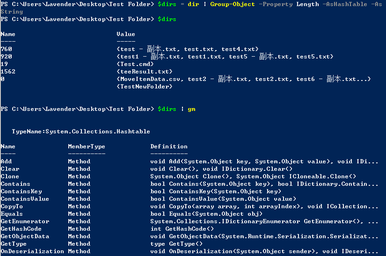Select the Clone method name
Image resolution: width=386 pixels, height=256 pixels.
tap(10, 176)
